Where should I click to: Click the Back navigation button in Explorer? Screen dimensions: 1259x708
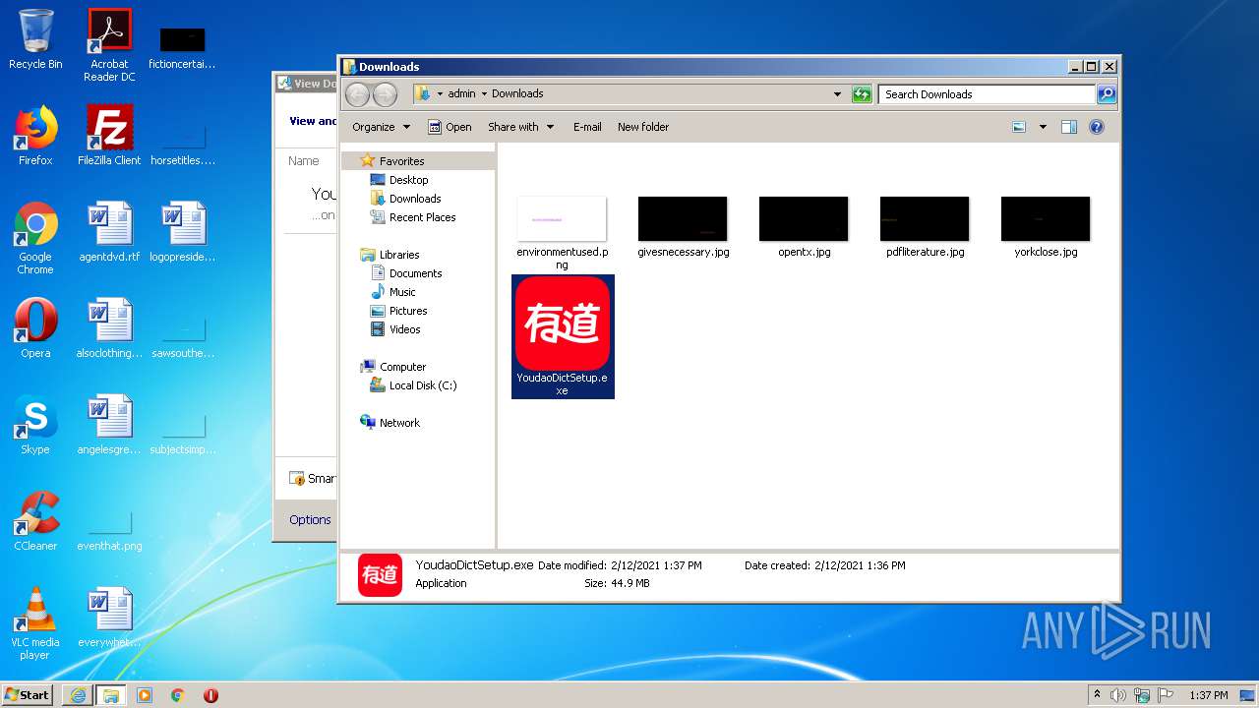[x=357, y=94]
